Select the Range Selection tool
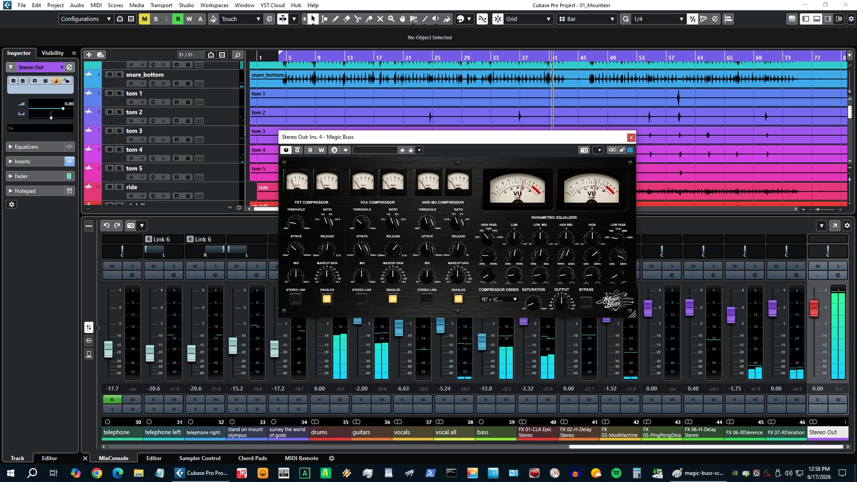Viewport: 857px width, 482px height. click(x=324, y=19)
